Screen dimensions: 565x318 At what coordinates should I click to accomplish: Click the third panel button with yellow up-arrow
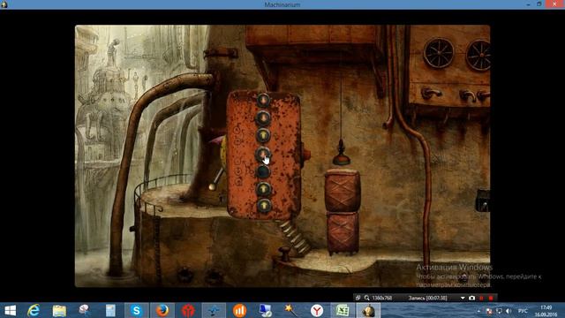[263, 135]
